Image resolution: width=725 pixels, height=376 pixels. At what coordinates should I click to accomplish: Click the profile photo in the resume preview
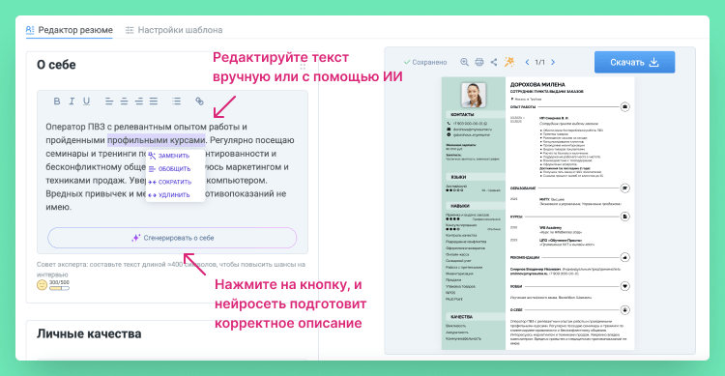point(474,95)
